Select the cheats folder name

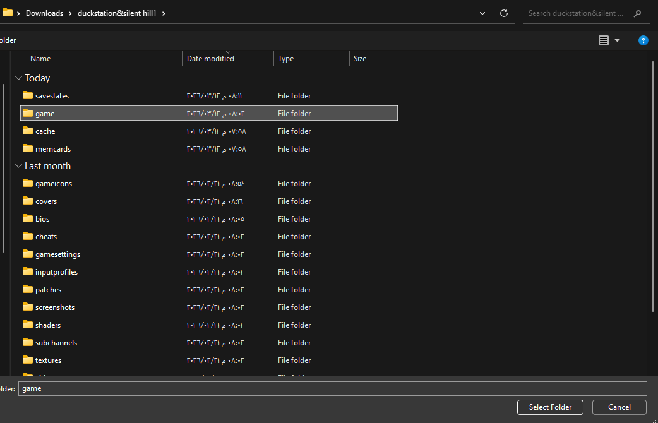[x=46, y=237]
